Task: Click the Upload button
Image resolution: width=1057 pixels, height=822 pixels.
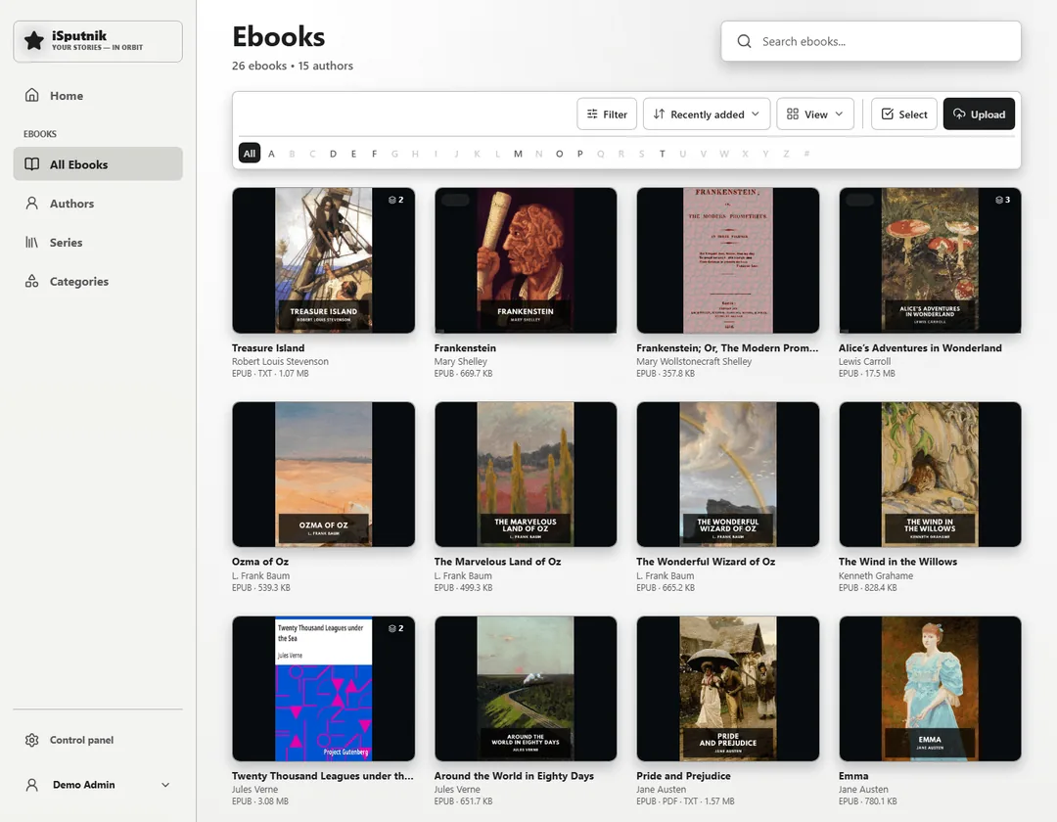Action: (979, 114)
